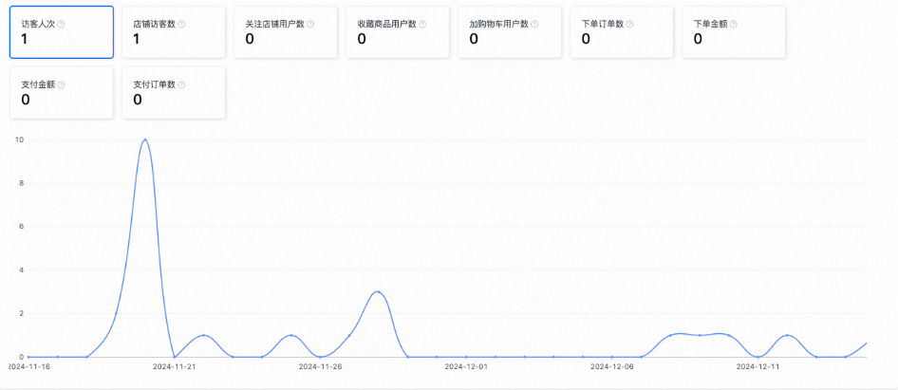Viewport: 898px width, 390px height.
Task: Choose the 收藏商品用户数 metric card
Action: tap(398, 32)
